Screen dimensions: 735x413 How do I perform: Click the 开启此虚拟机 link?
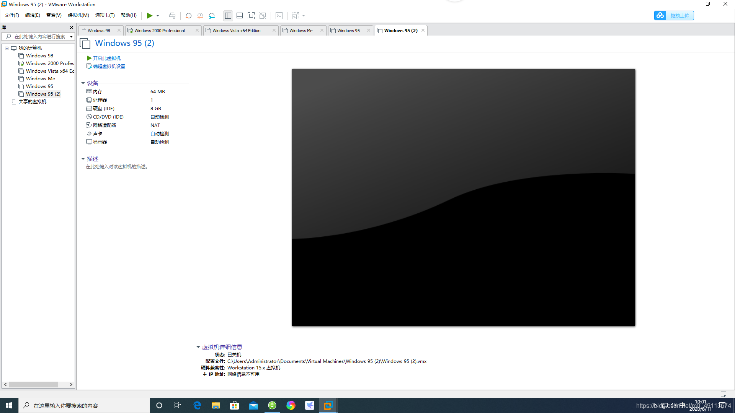click(x=106, y=58)
